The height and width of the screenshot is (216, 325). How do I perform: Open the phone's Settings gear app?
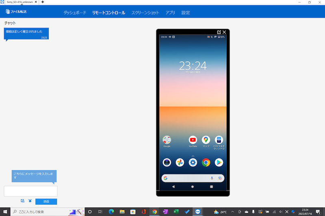193,163
